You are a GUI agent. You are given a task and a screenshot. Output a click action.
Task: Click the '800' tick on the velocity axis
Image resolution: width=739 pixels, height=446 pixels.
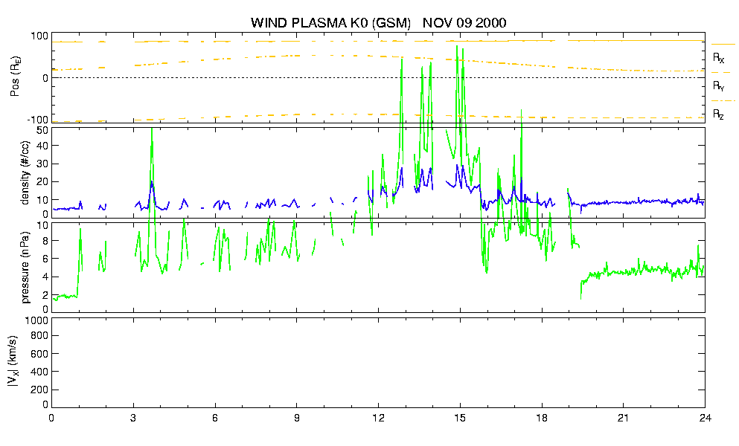click(x=41, y=336)
